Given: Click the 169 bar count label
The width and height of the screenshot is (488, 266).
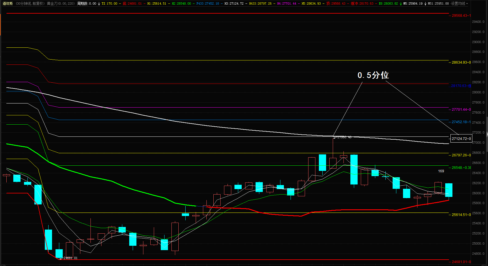Looking at the screenshot, I should point(441,171).
